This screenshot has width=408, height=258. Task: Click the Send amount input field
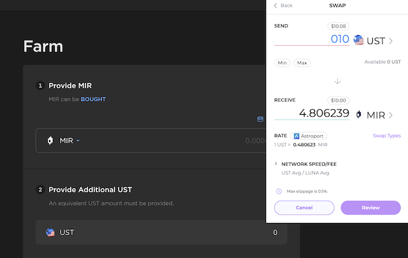point(311,40)
